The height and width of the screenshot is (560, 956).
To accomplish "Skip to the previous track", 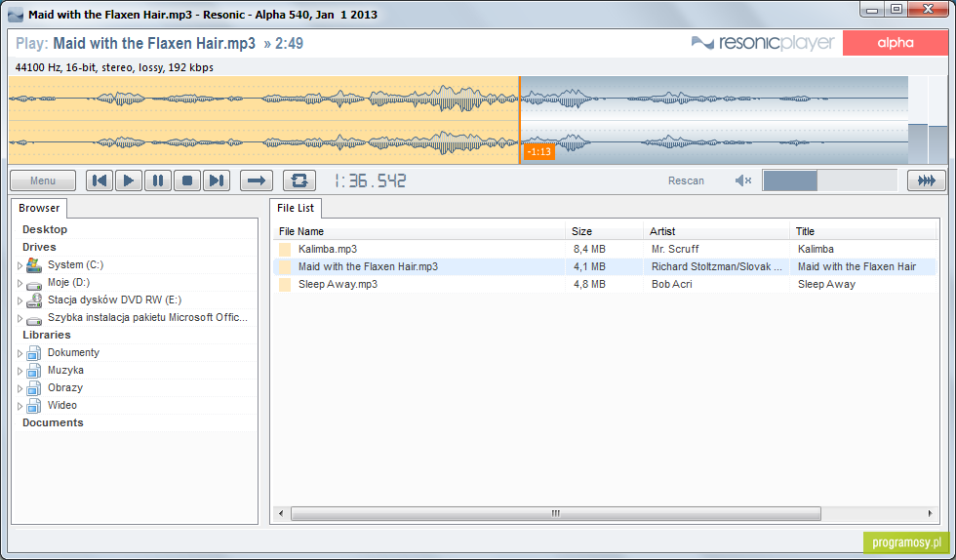I will pos(100,180).
